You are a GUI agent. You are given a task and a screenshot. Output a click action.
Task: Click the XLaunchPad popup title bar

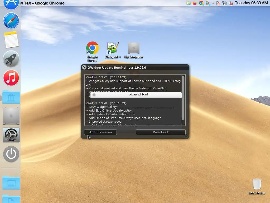pyautogui.click(x=136, y=94)
